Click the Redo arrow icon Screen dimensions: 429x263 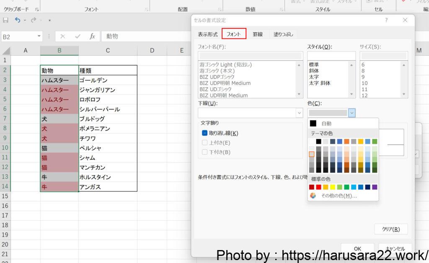coord(34,20)
